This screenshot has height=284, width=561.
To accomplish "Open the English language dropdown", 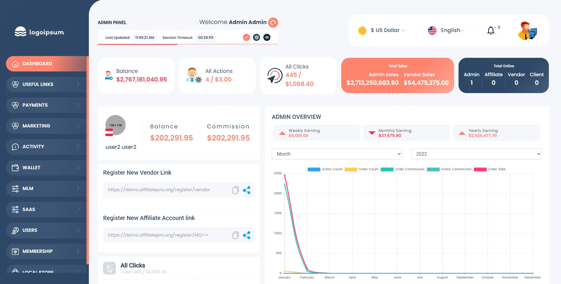I will [x=453, y=30].
